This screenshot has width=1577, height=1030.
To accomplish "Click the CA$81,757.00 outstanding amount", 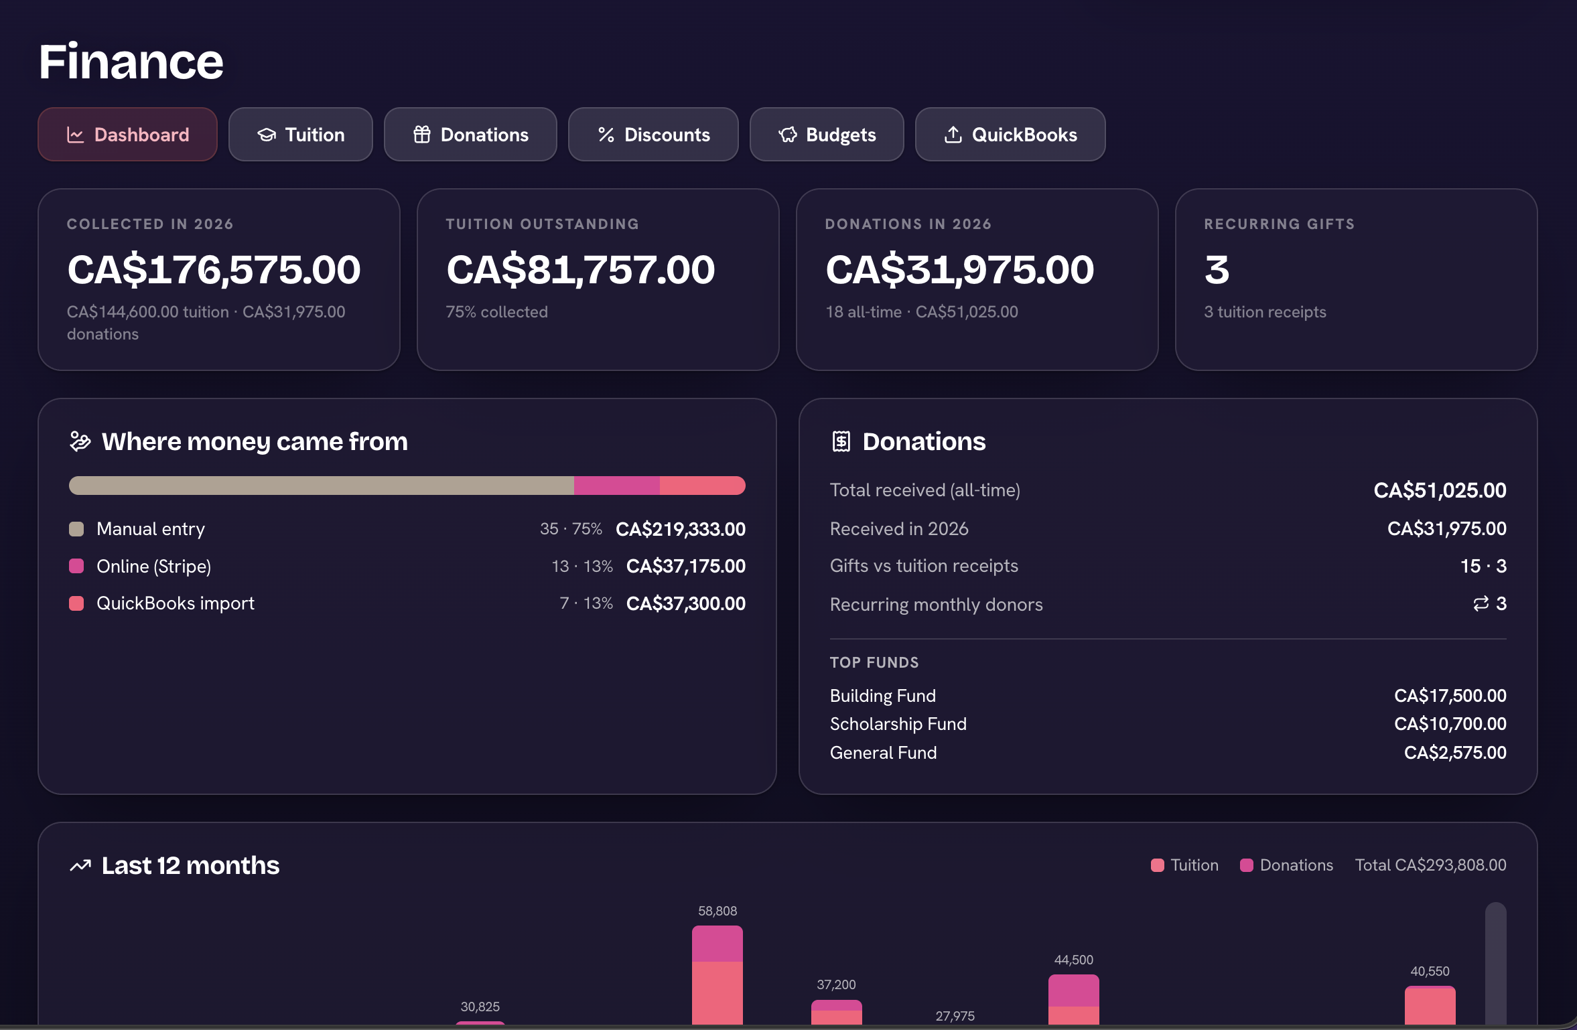I will [581, 269].
